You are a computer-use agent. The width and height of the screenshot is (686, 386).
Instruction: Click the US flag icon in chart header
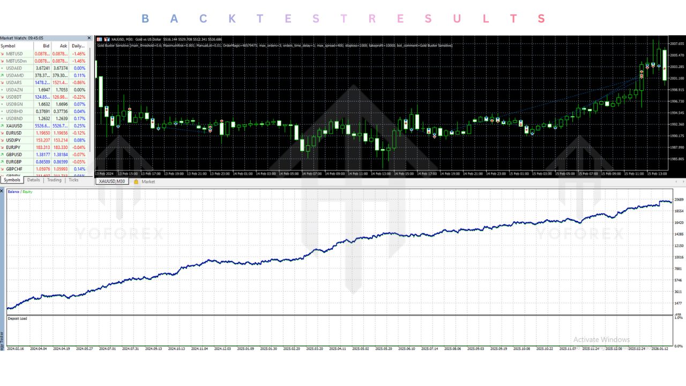click(99, 39)
